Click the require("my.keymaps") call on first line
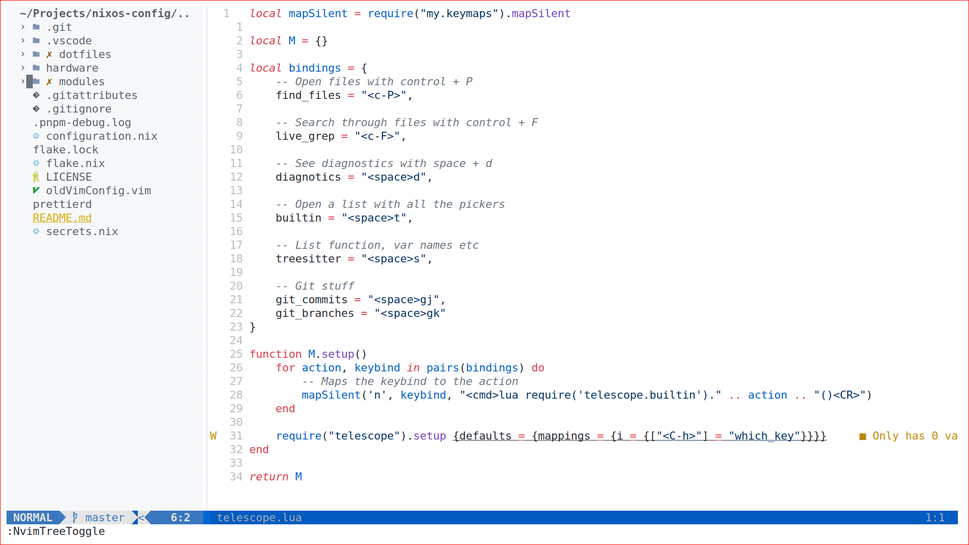This screenshot has width=969, height=545. pos(436,13)
